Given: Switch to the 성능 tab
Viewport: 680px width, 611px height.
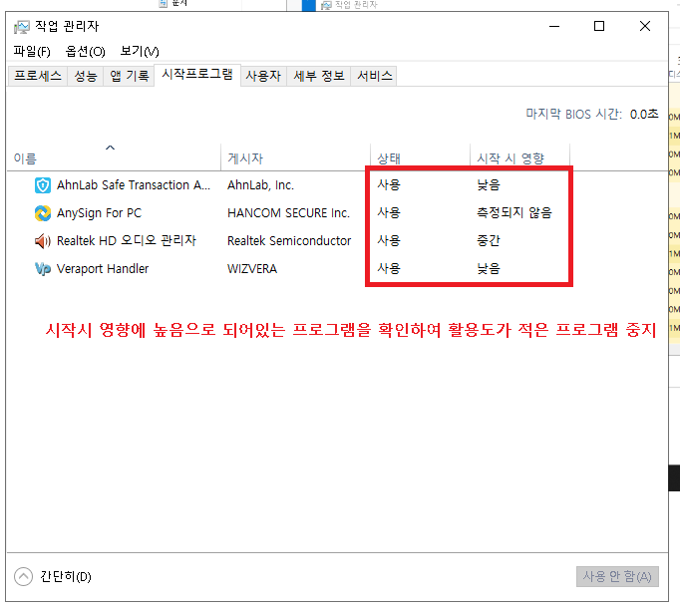Looking at the screenshot, I should pyautogui.click(x=86, y=77).
